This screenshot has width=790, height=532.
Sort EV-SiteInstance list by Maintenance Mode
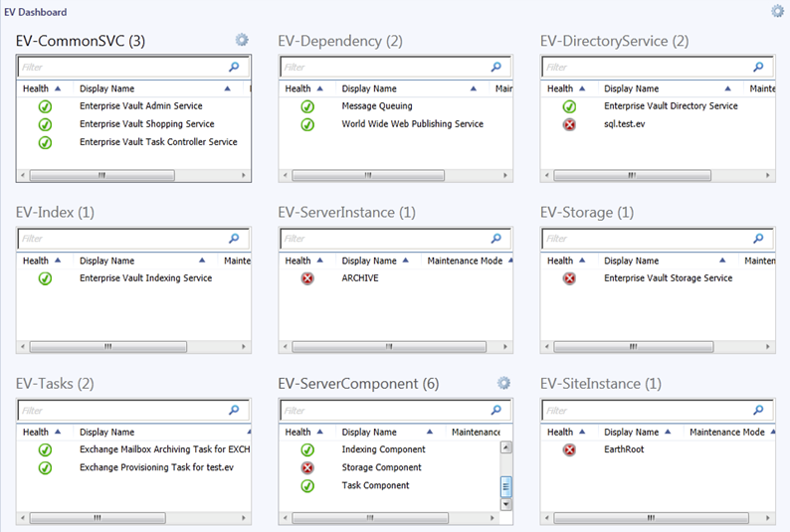pyautogui.click(x=730, y=433)
